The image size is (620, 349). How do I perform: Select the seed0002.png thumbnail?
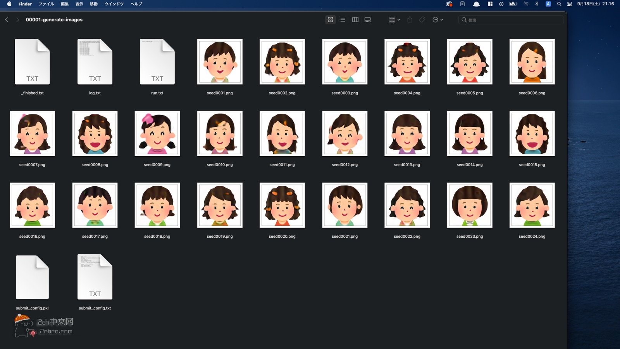click(x=282, y=62)
